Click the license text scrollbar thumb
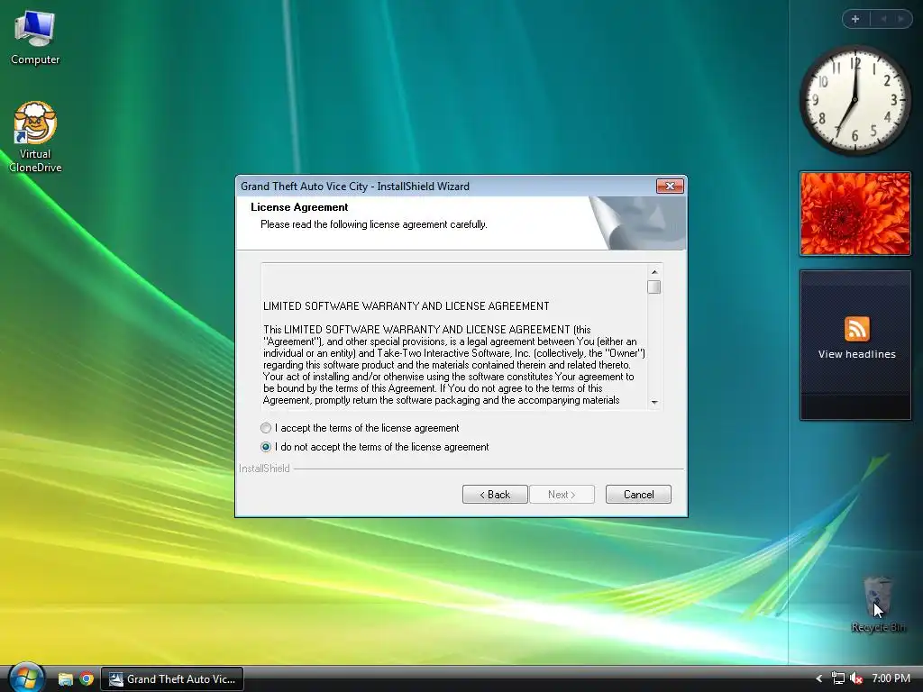 tap(654, 287)
